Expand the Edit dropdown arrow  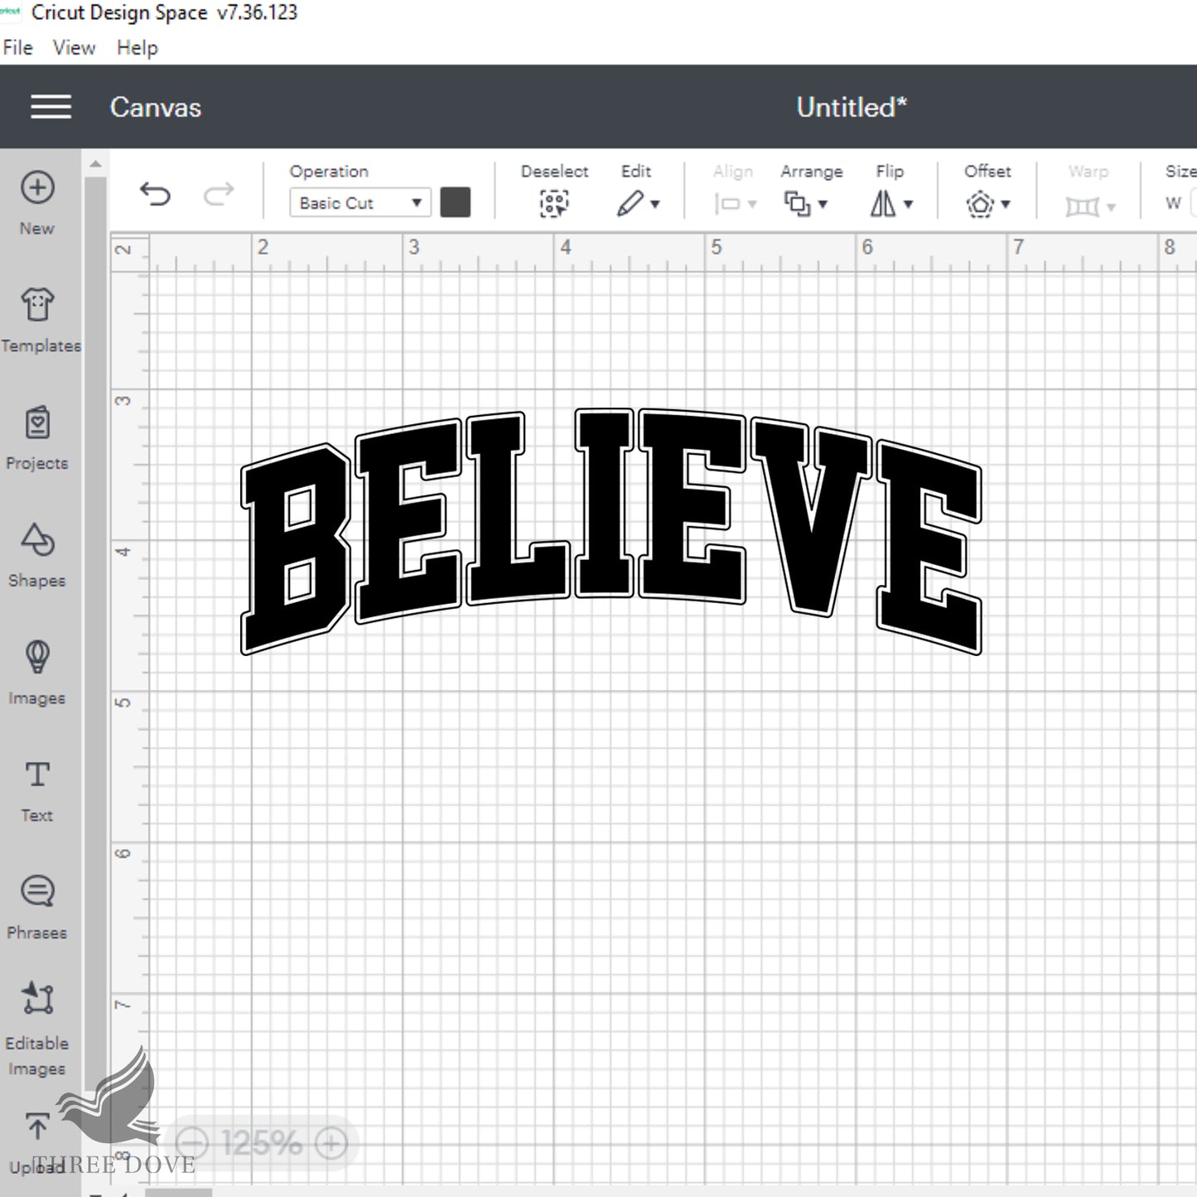(655, 204)
